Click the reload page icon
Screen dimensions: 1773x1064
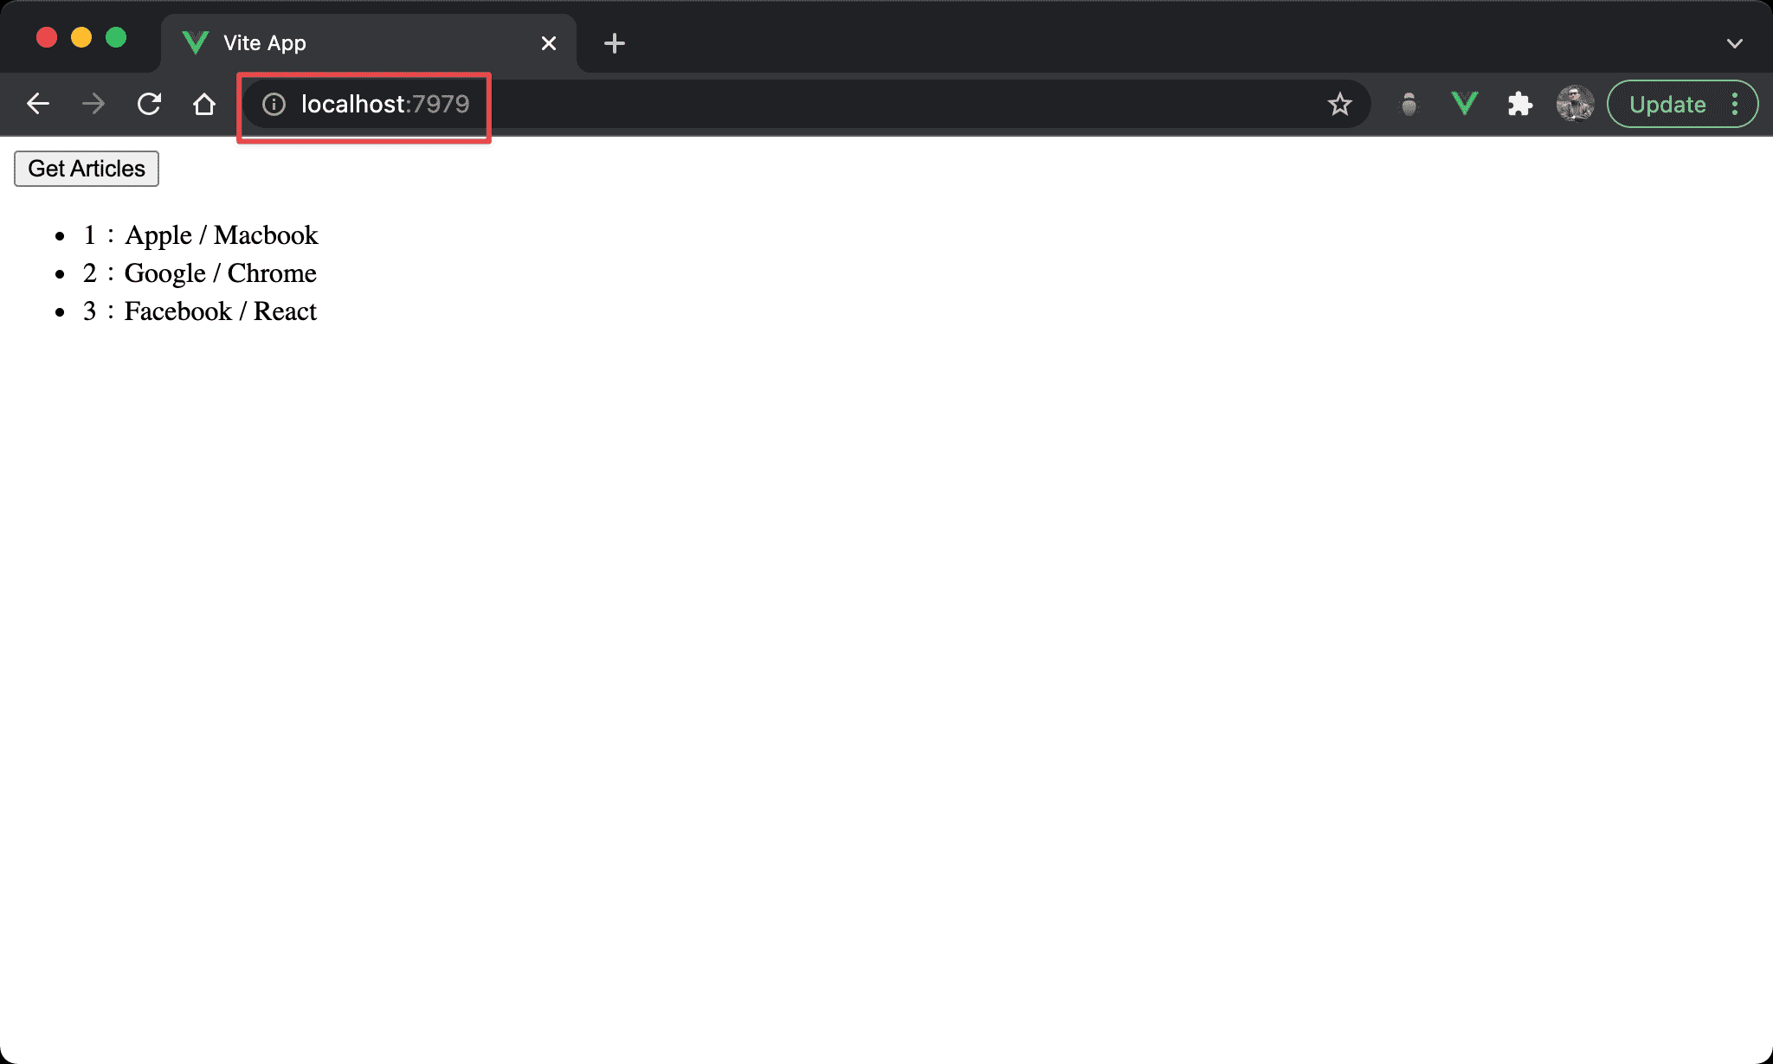tap(151, 104)
